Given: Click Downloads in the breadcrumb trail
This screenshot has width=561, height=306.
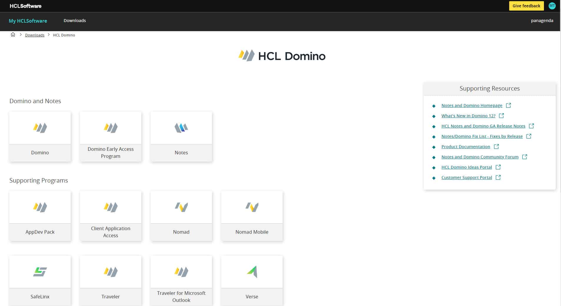Looking at the screenshot, I should pyautogui.click(x=35, y=35).
